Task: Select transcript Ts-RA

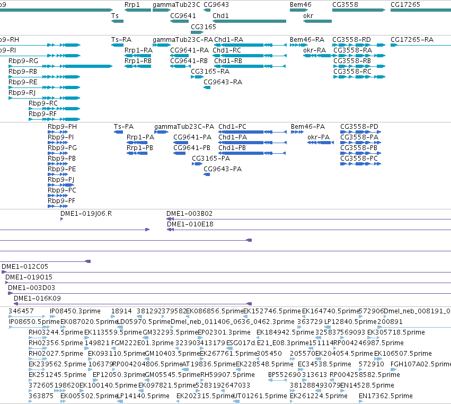Action: point(117,45)
